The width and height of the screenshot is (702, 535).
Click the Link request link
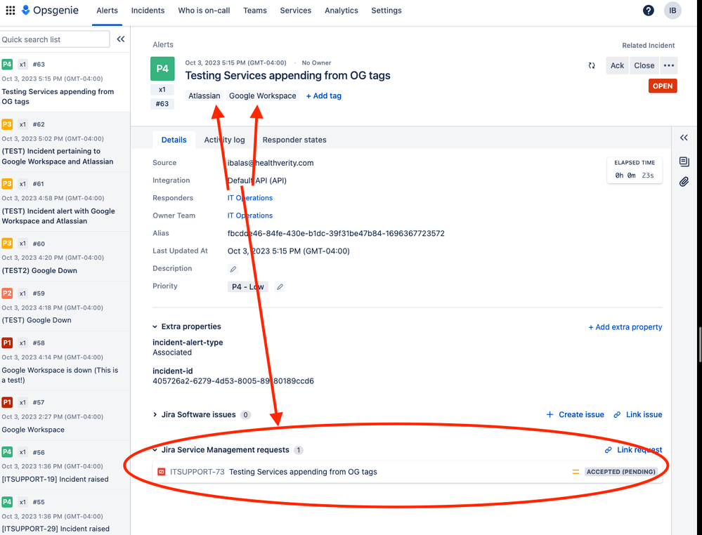click(639, 450)
